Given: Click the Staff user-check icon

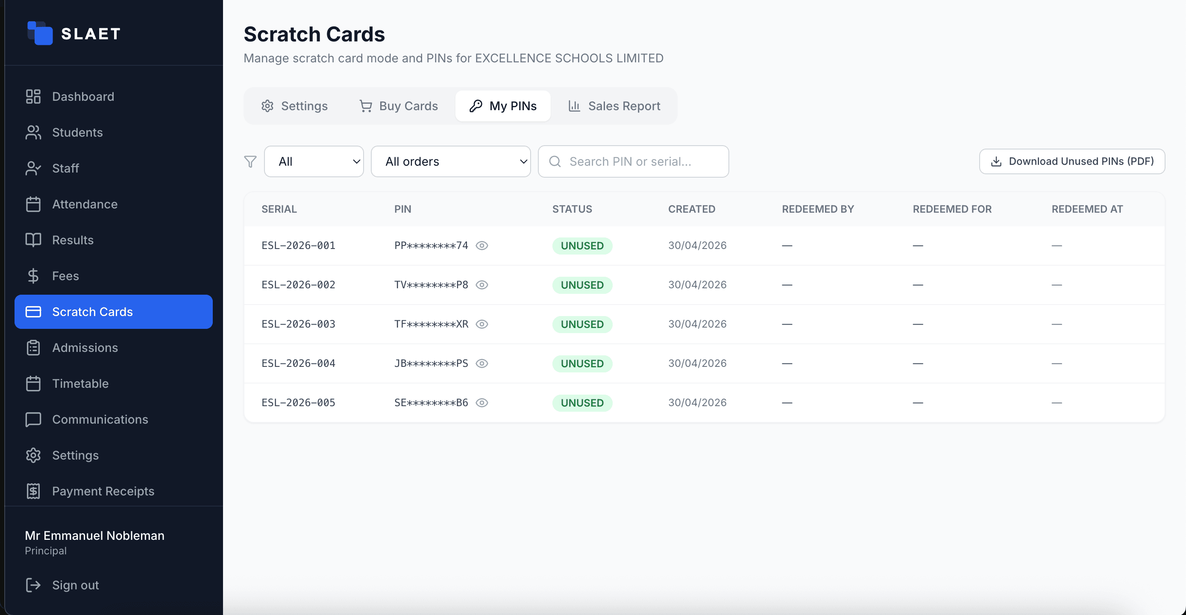Looking at the screenshot, I should pyautogui.click(x=33, y=168).
